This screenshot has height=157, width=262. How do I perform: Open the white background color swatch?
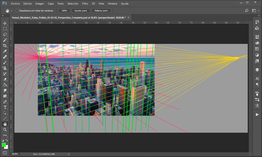point(7,147)
